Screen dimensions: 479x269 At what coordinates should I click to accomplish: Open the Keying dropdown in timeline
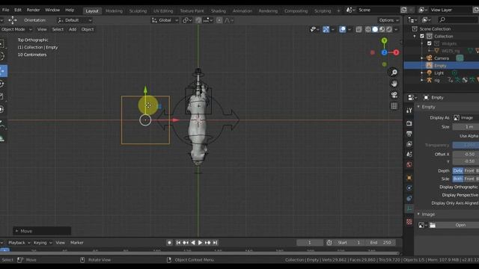pyautogui.click(x=43, y=242)
